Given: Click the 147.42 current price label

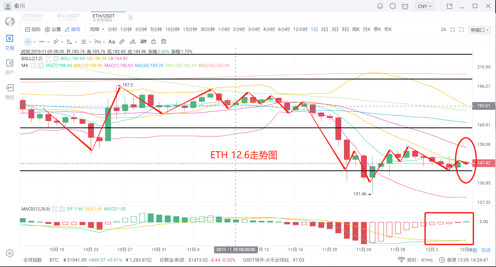Looking at the screenshot, I should point(484,163).
